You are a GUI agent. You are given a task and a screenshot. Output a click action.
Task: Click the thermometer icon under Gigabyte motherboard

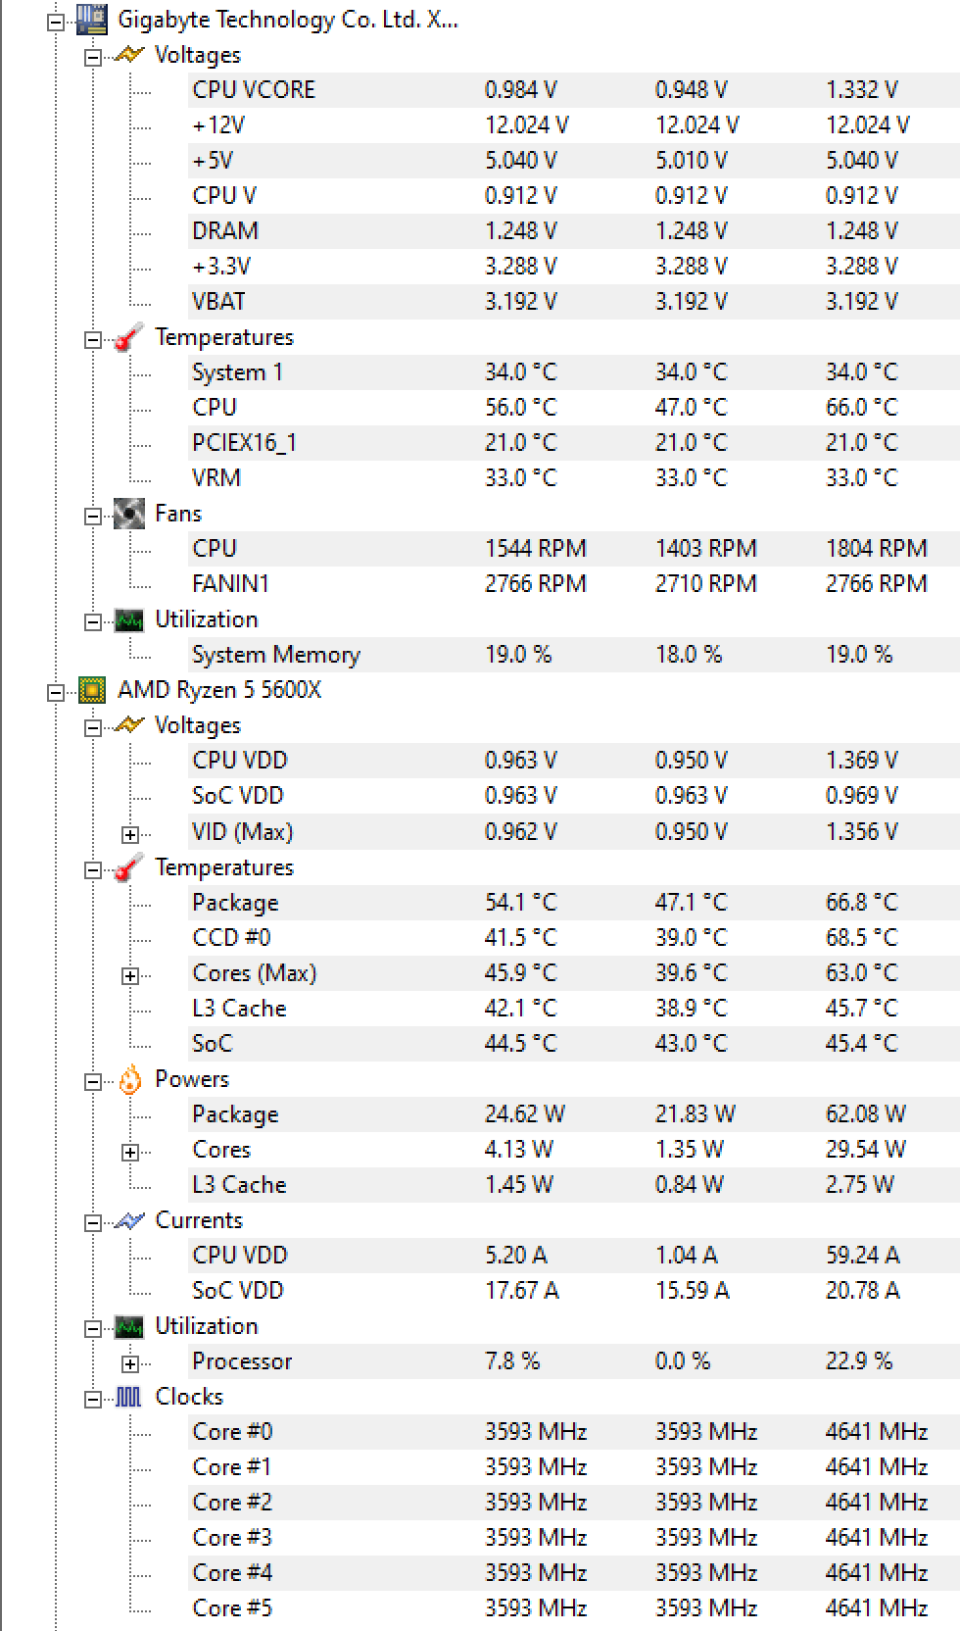(x=129, y=337)
